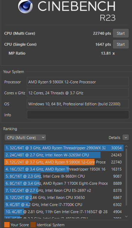The image size is (132, 228).
Task: Select the Core i7-7700K ranking entry
Action: pyautogui.click(x=64, y=205)
